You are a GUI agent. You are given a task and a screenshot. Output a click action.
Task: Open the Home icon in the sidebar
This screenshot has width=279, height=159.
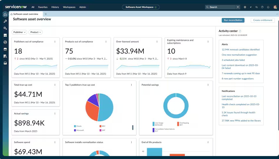tap(5, 14)
